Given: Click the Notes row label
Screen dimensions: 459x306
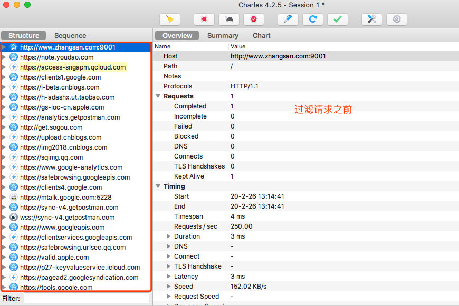Looking at the screenshot, I should [172, 76].
